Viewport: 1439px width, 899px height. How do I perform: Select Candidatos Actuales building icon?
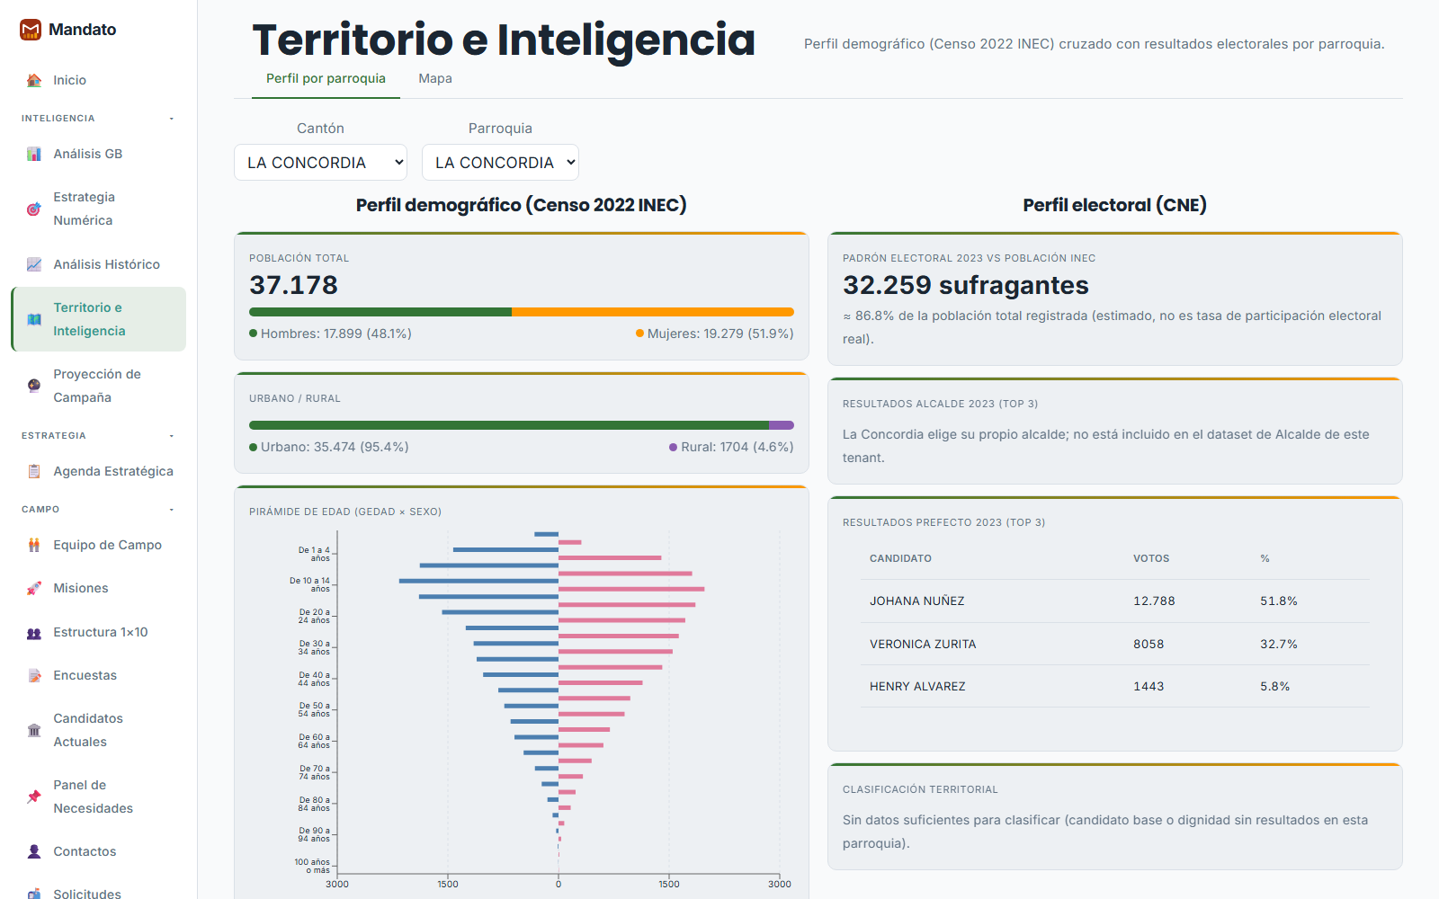pyautogui.click(x=34, y=730)
